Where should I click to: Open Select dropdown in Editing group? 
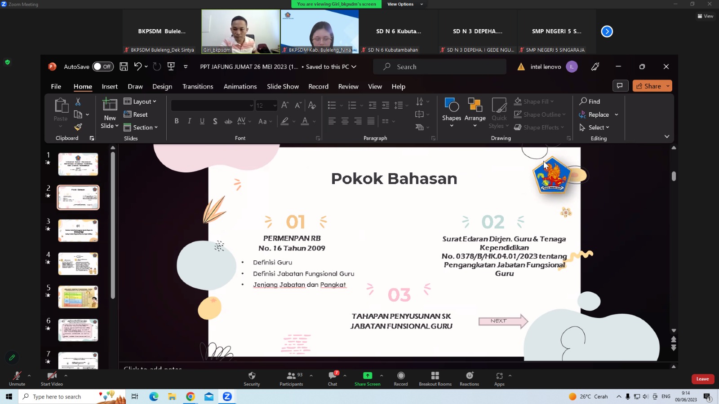(x=594, y=127)
